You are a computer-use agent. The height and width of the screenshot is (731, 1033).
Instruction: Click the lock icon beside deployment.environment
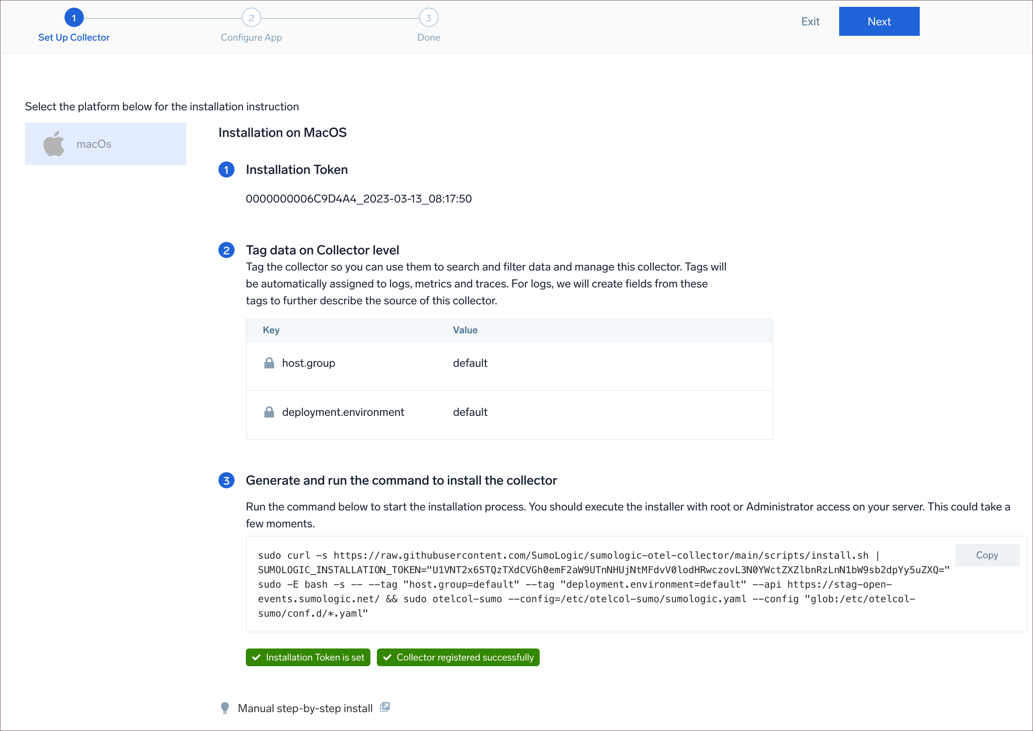(269, 412)
